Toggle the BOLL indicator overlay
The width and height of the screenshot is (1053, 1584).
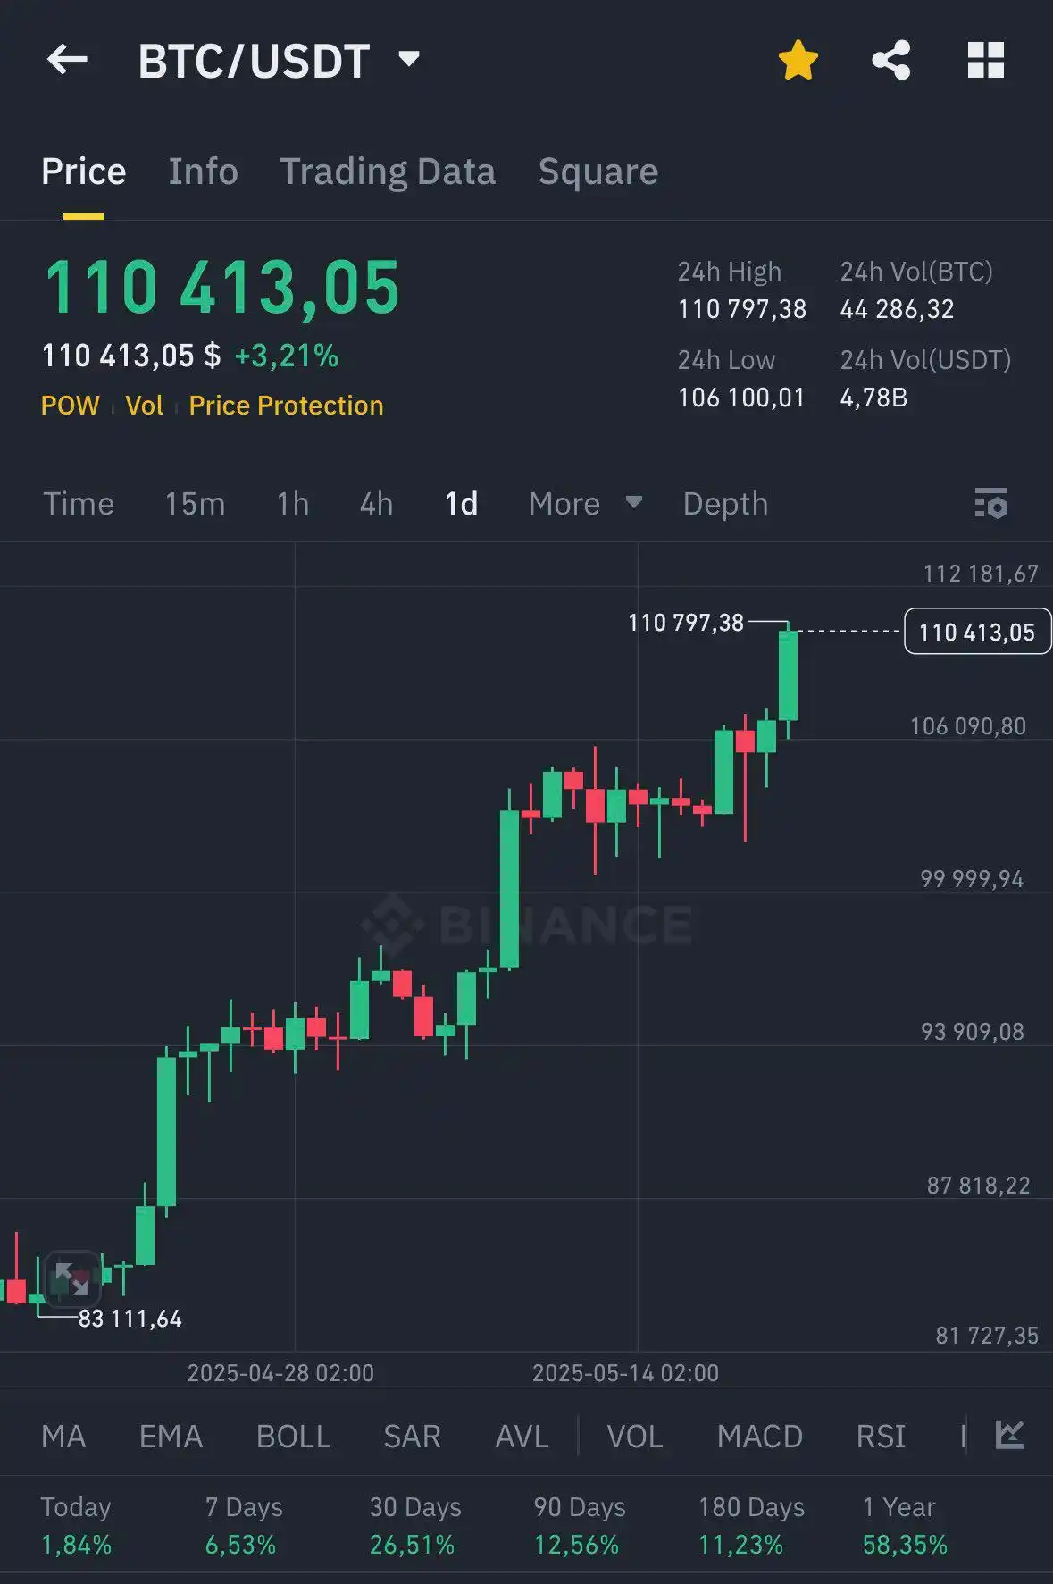click(293, 1437)
